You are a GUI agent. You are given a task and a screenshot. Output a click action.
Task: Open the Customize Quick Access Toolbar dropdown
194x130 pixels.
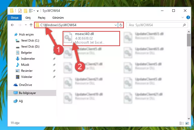[x=38, y=11]
